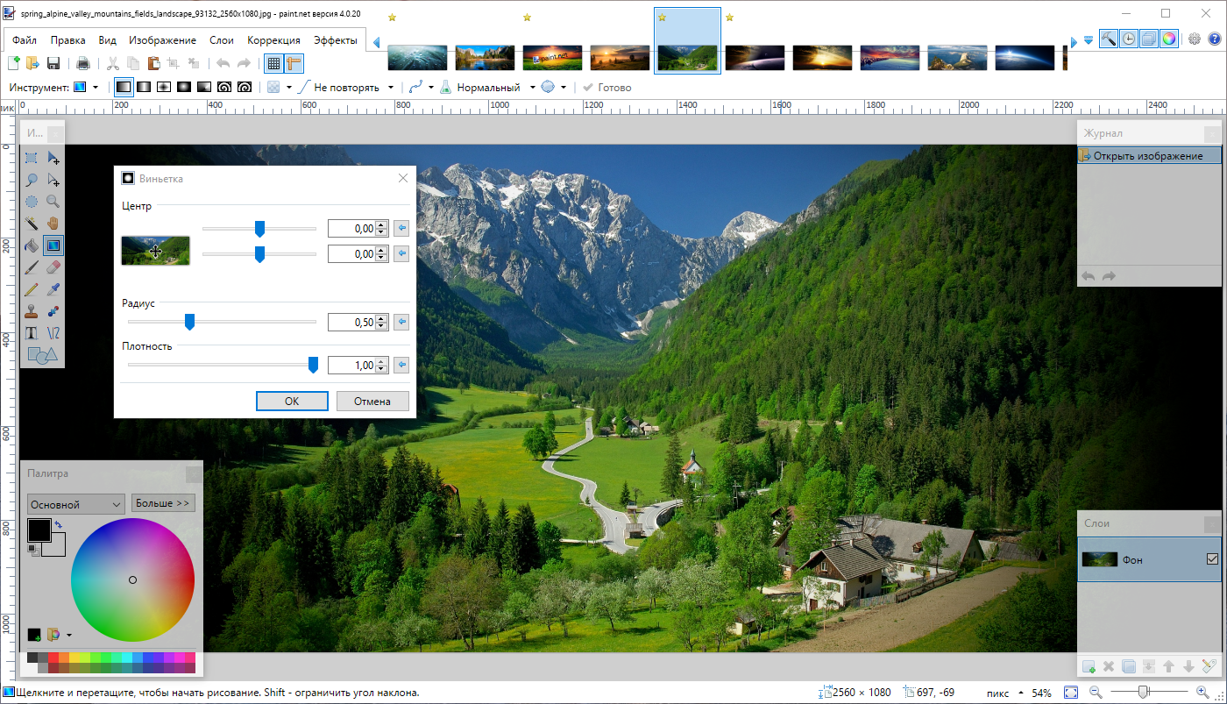Click the Плотность slider track

222,365
